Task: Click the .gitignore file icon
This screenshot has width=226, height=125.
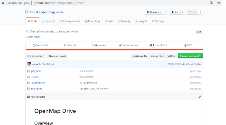Action: coord(29,71)
